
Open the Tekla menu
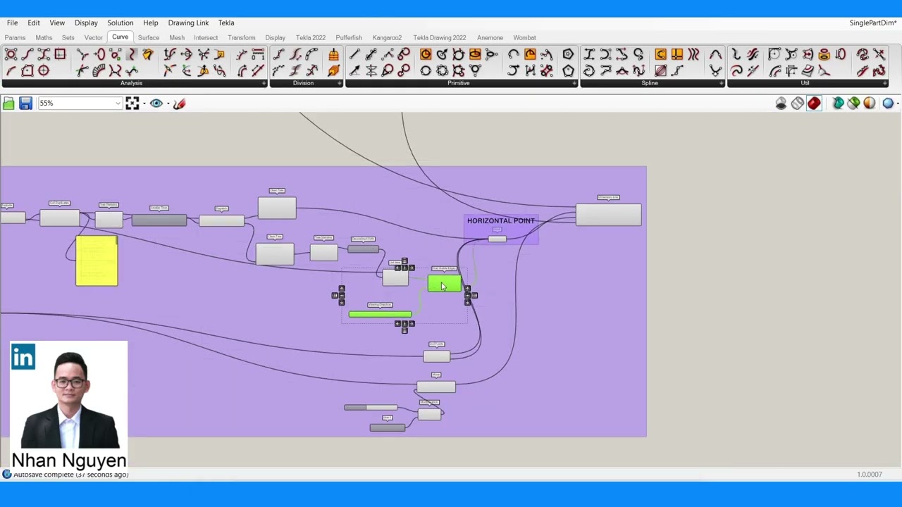tap(226, 23)
